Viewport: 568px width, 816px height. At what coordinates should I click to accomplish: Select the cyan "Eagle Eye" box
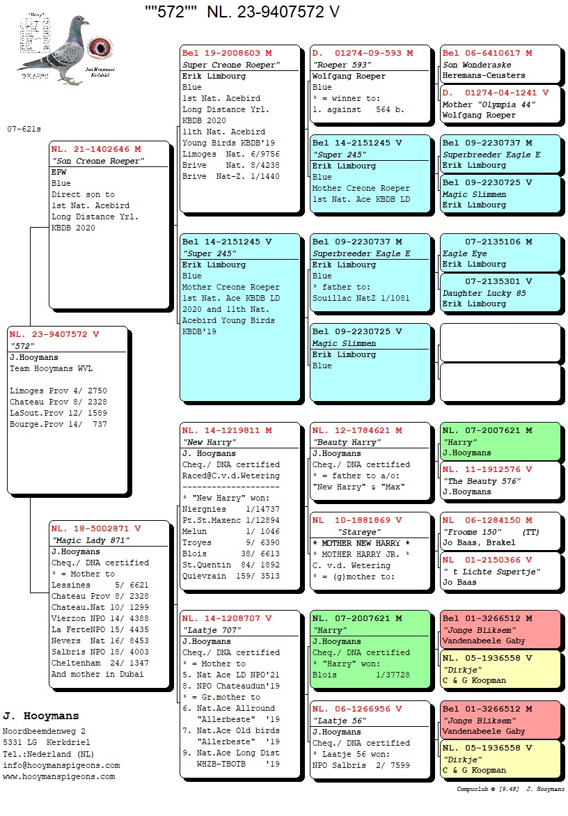[x=500, y=253]
